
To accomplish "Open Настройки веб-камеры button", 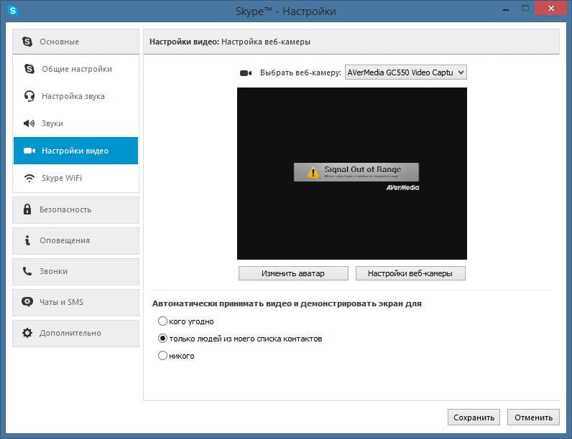I will click(x=410, y=273).
